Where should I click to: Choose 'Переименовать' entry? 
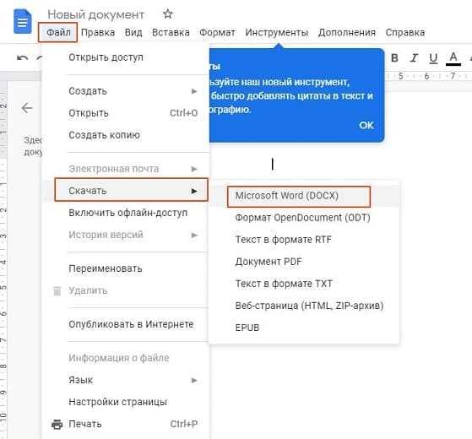[126, 268]
